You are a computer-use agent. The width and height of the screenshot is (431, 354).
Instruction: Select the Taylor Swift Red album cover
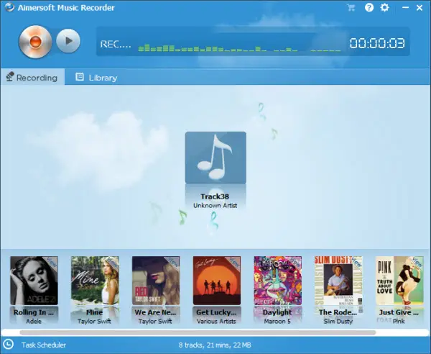[x=156, y=281]
